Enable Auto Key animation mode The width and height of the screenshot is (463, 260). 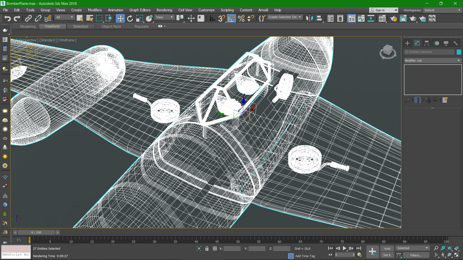tap(388, 248)
